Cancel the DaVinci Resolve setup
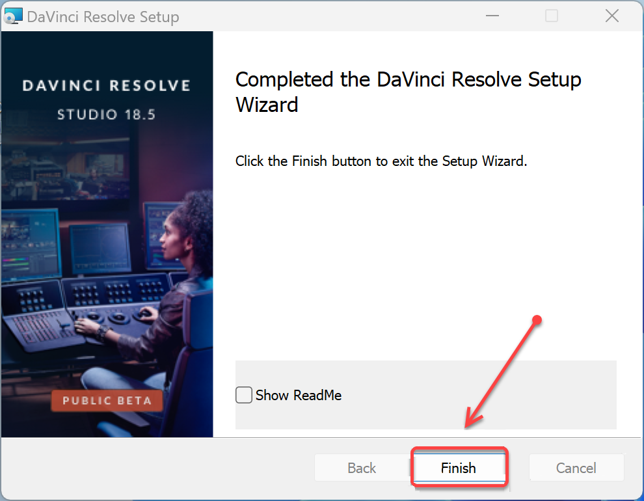Image resolution: width=644 pixels, height=501 pixels. click(x=576, y=467)
